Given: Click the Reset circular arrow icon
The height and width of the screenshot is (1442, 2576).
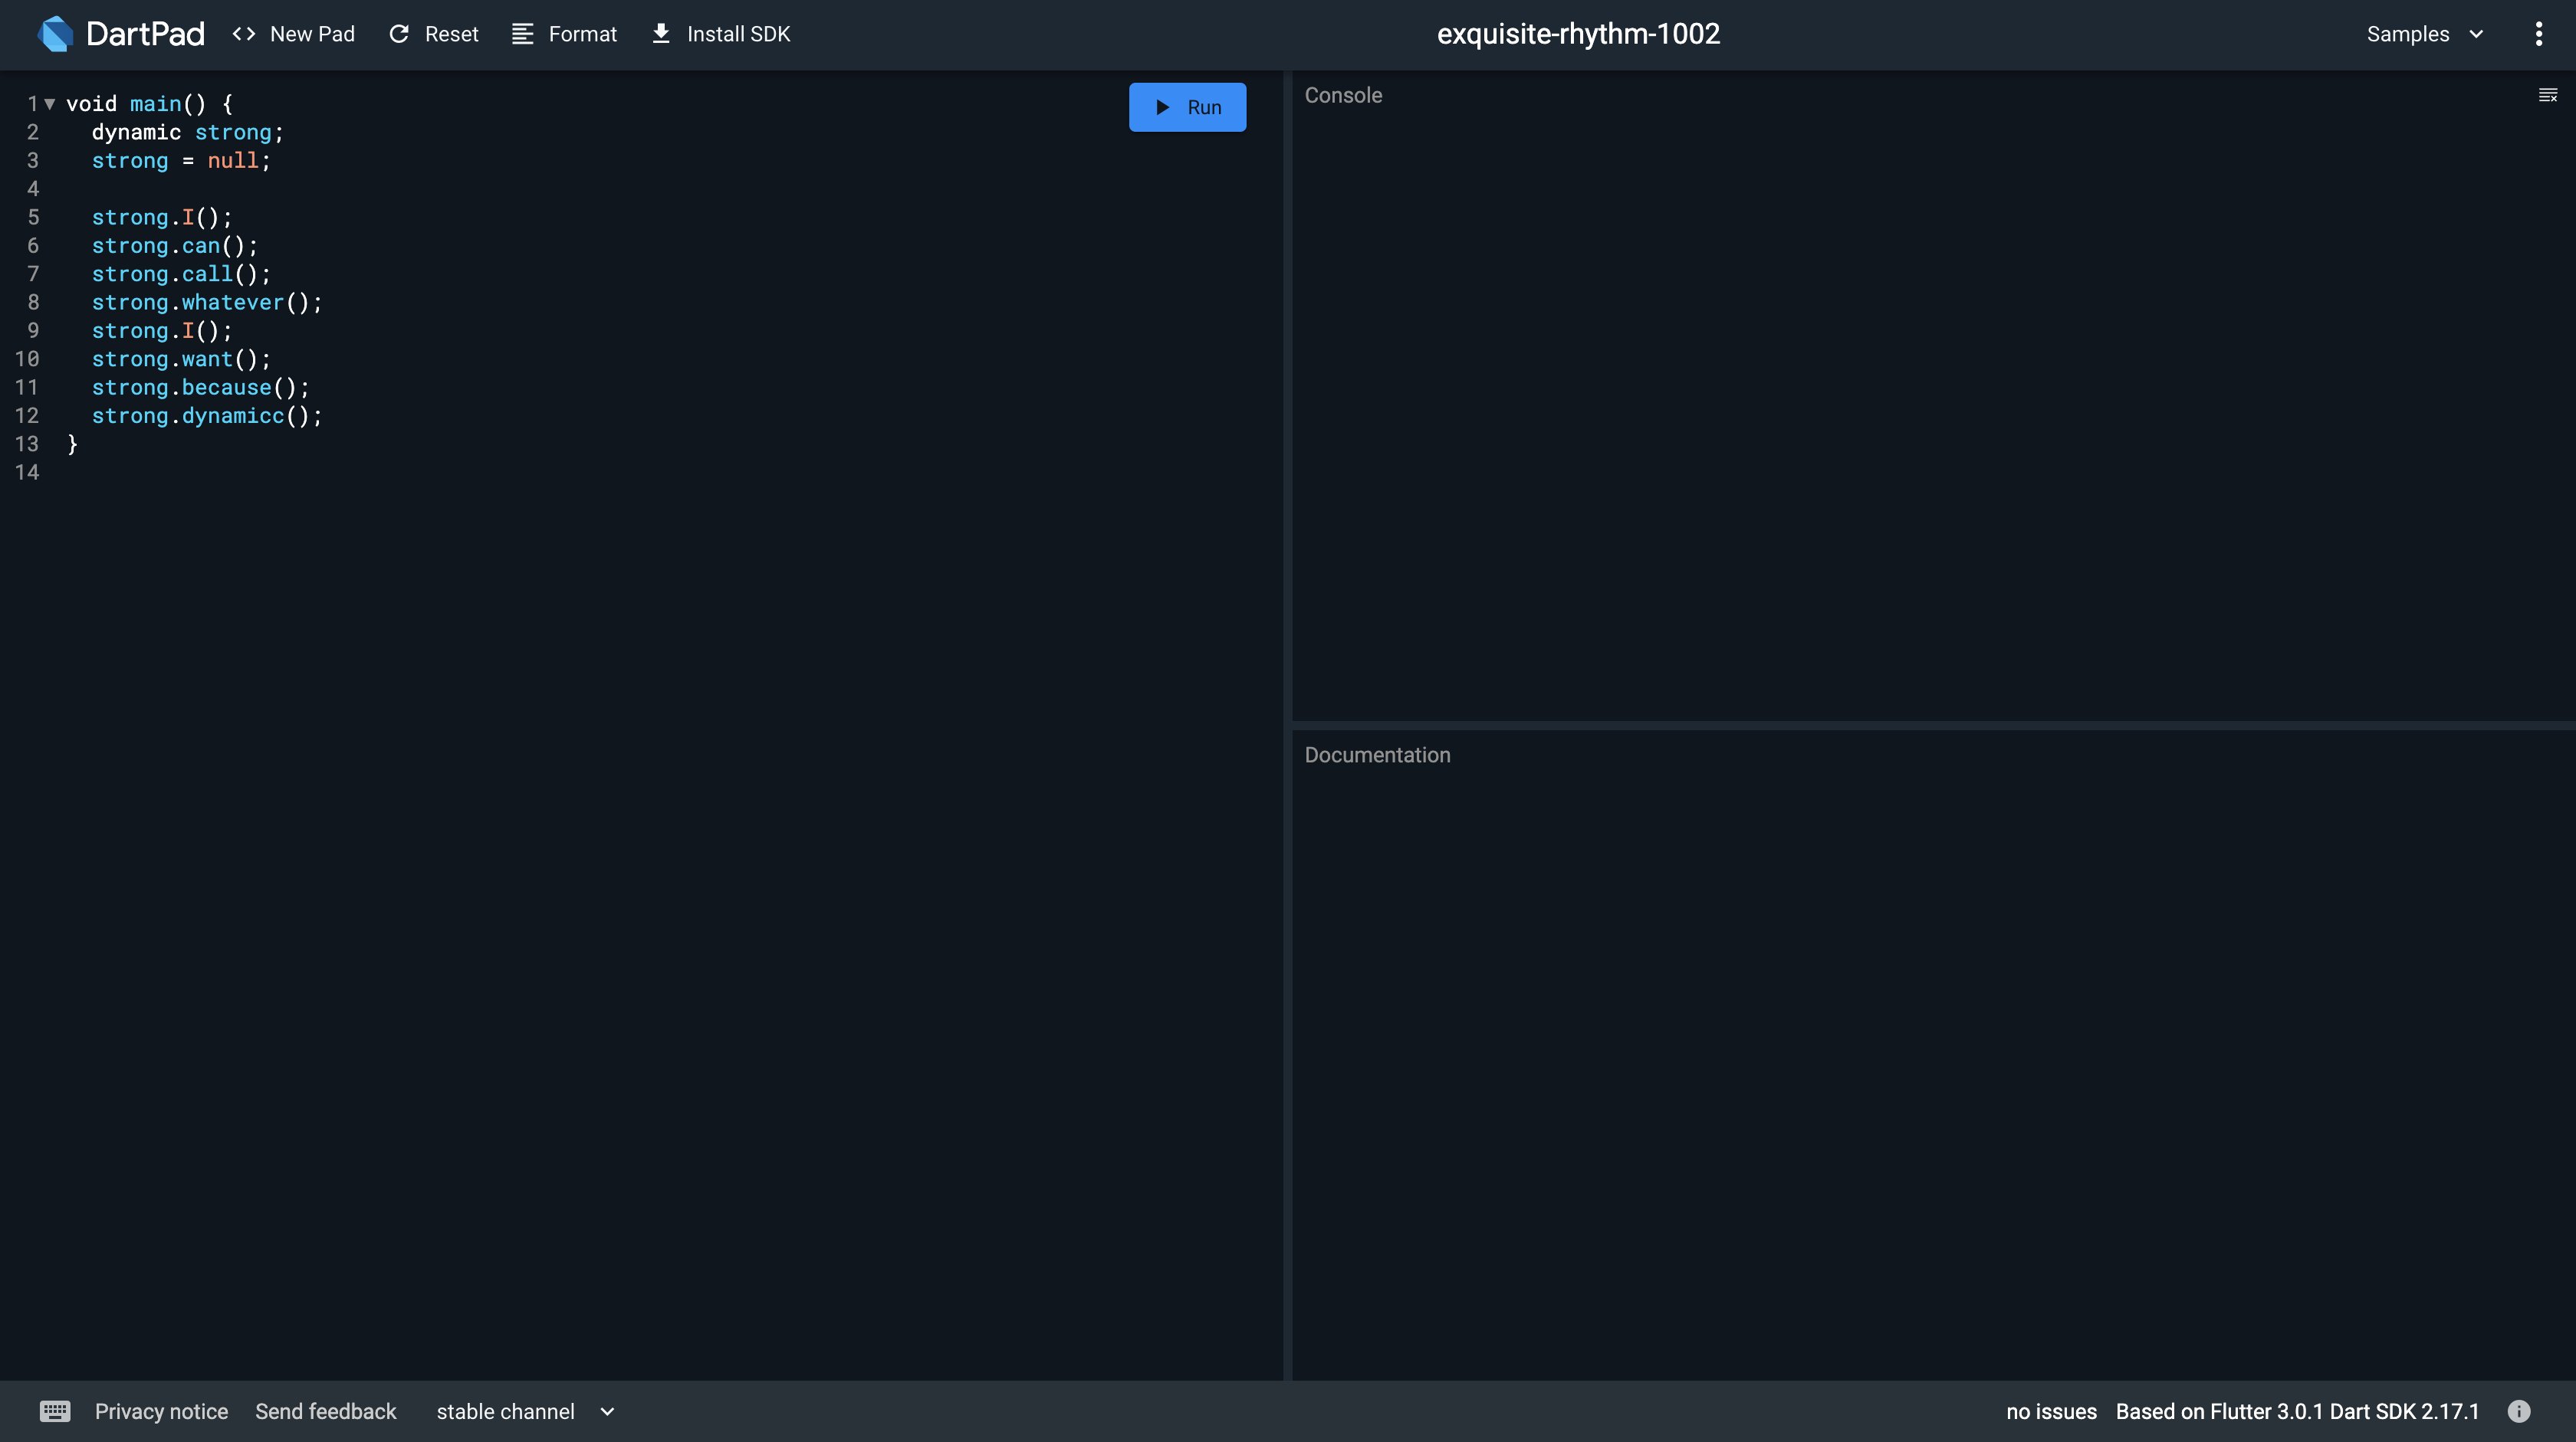Looking at the screenshot, I should [x=399, y=34].
